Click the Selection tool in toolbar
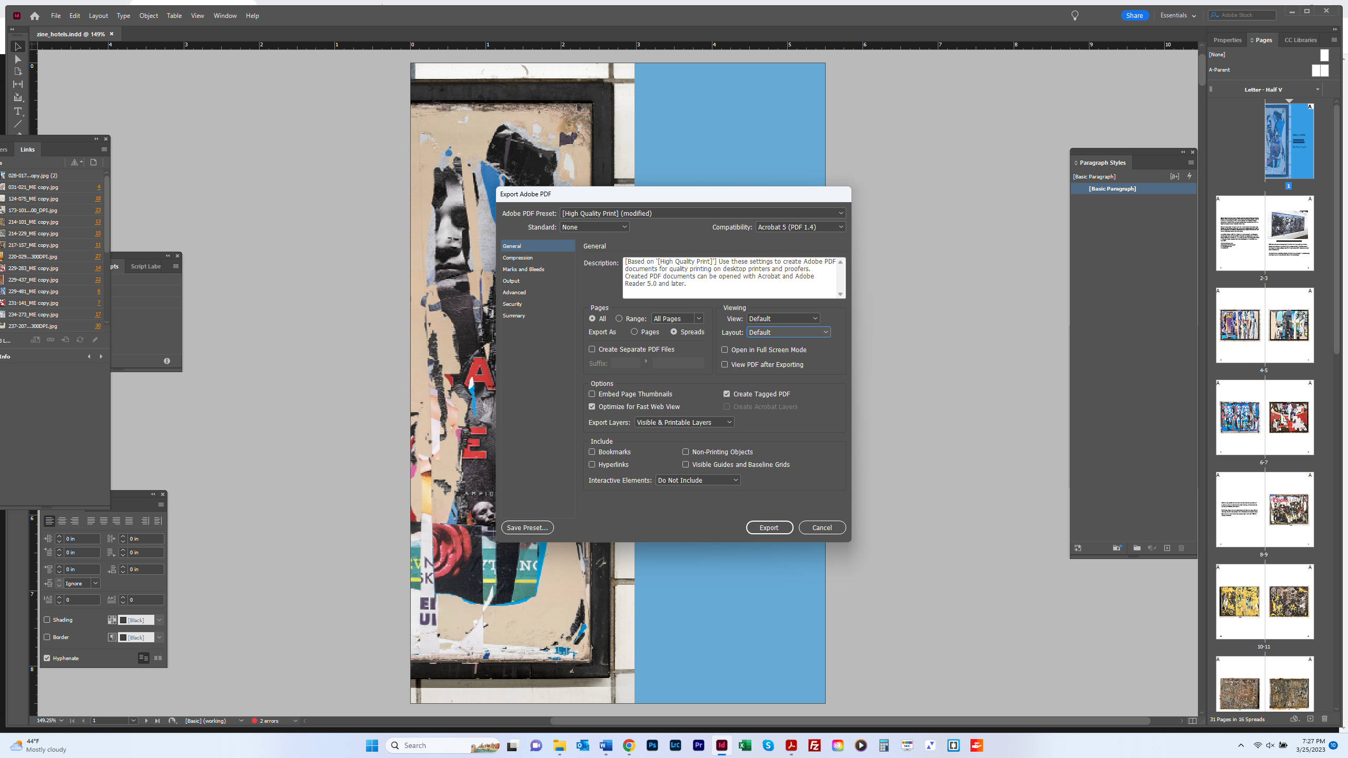The image size is (1348, 758). click(x=17, y=48)
